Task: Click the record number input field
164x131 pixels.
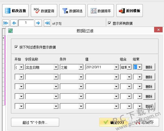Action: pos(26,23)
